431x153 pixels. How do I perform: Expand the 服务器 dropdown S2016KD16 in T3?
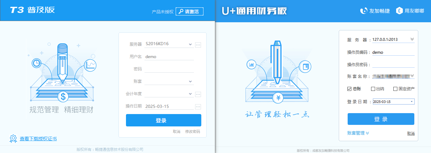190,45
